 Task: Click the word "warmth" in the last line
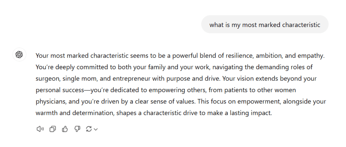coord(46,113)
